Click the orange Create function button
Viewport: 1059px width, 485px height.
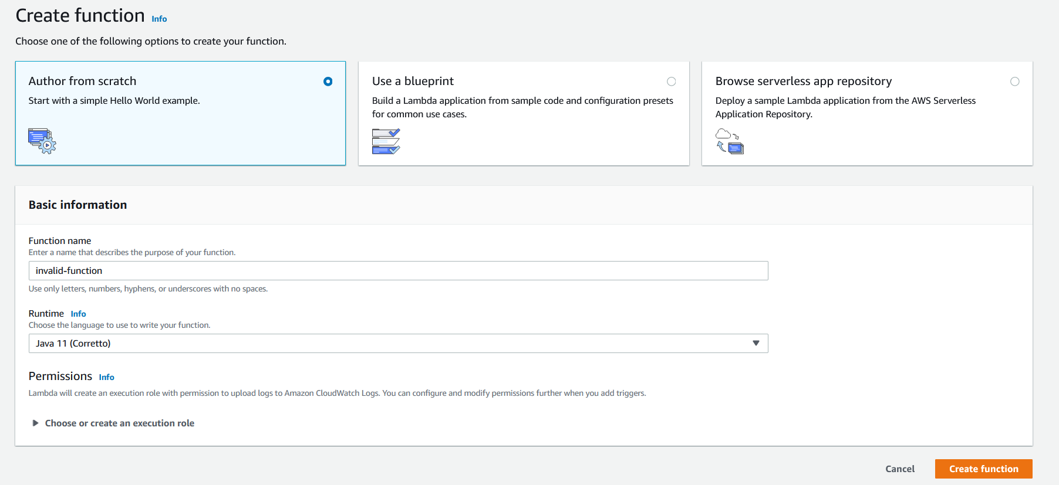click(984, 469)
